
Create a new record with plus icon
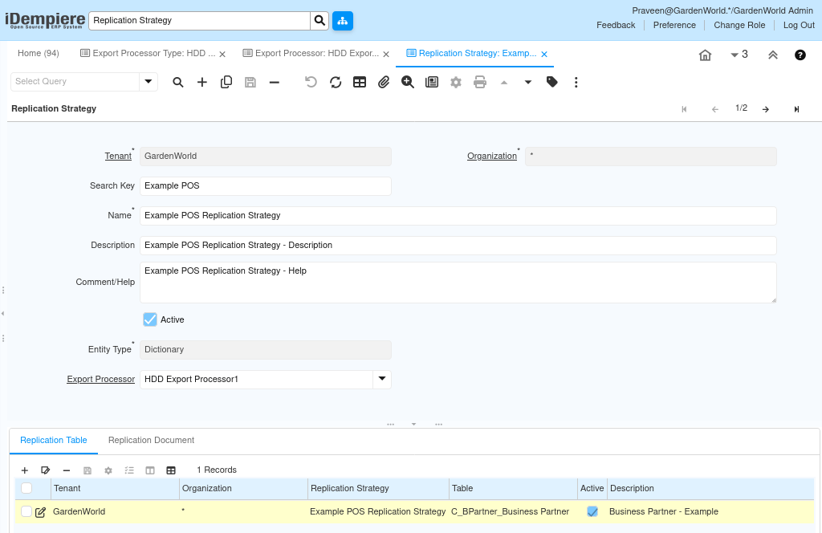pyautogui.click(x=201, y=83)
